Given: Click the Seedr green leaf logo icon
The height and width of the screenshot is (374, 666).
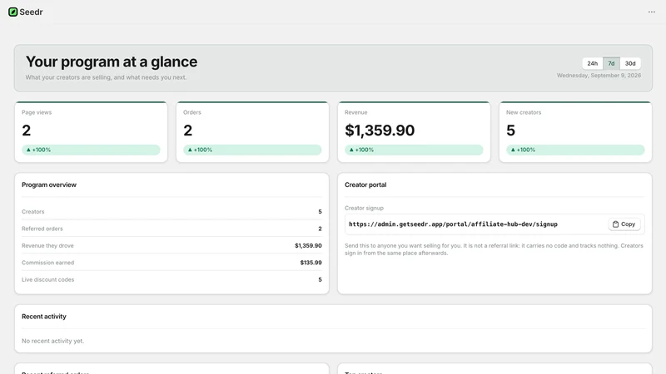Looking at the screenshot, I should click(12, 12).
